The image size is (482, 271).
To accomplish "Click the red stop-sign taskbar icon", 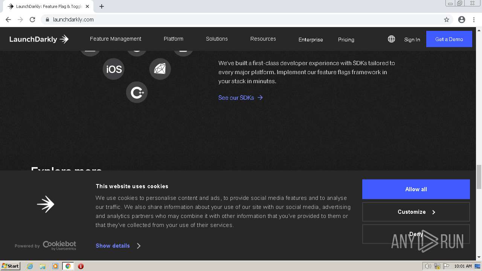I will coord(81,266).
